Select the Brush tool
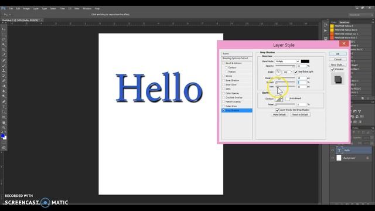375x211 pixels. click(x=4, y=66)
